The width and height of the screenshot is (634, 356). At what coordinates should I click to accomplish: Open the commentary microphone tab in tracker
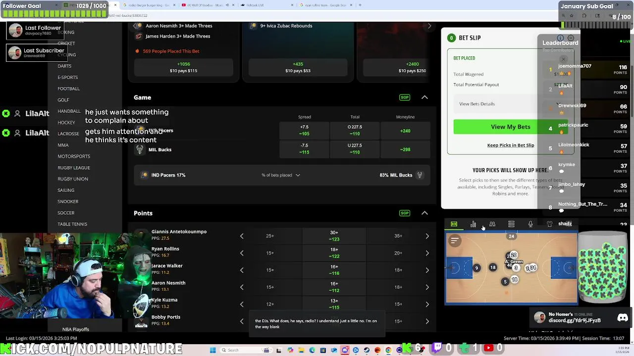pyautogui.click(x=530, y=224)
